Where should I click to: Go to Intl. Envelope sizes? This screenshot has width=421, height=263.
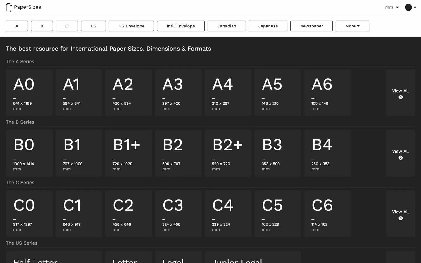(181, 26)
